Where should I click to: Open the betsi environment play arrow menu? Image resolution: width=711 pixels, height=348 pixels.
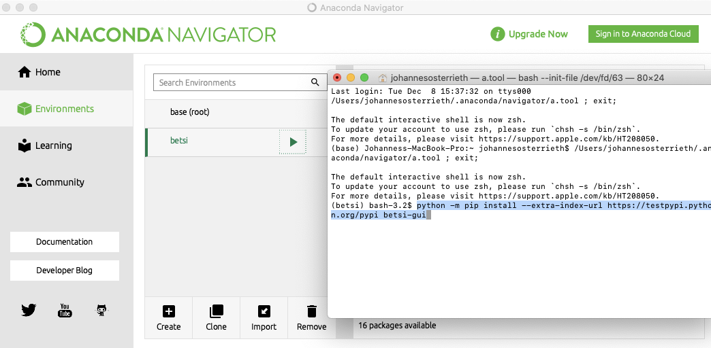293,141
